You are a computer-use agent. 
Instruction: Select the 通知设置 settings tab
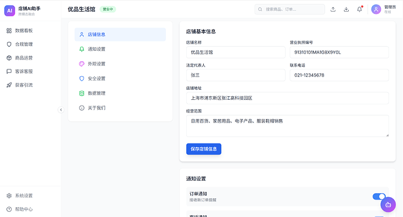(120, 49)
